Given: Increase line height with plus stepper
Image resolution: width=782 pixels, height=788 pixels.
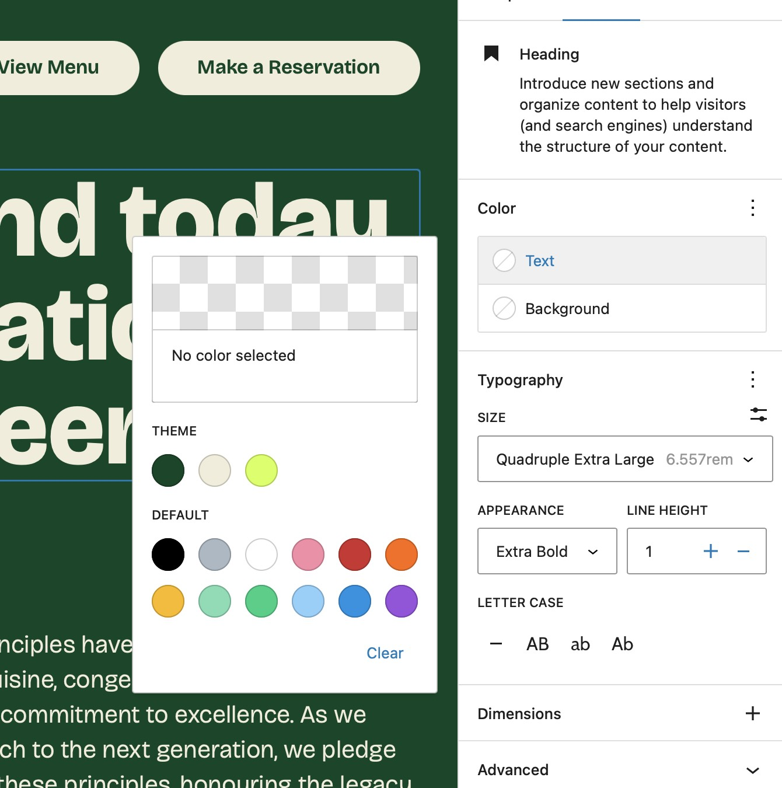Looking at the screenshot, I should 710,551.
